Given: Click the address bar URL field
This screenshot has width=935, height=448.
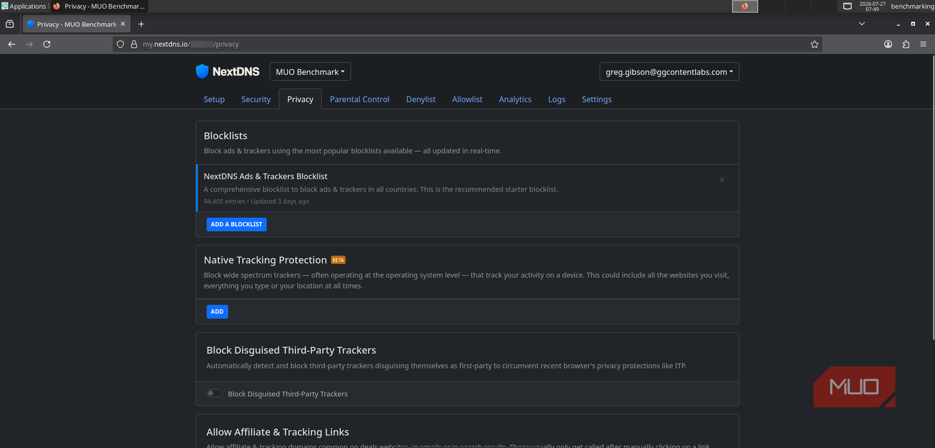Looking at the screenshot, I should tap(467, 44).
